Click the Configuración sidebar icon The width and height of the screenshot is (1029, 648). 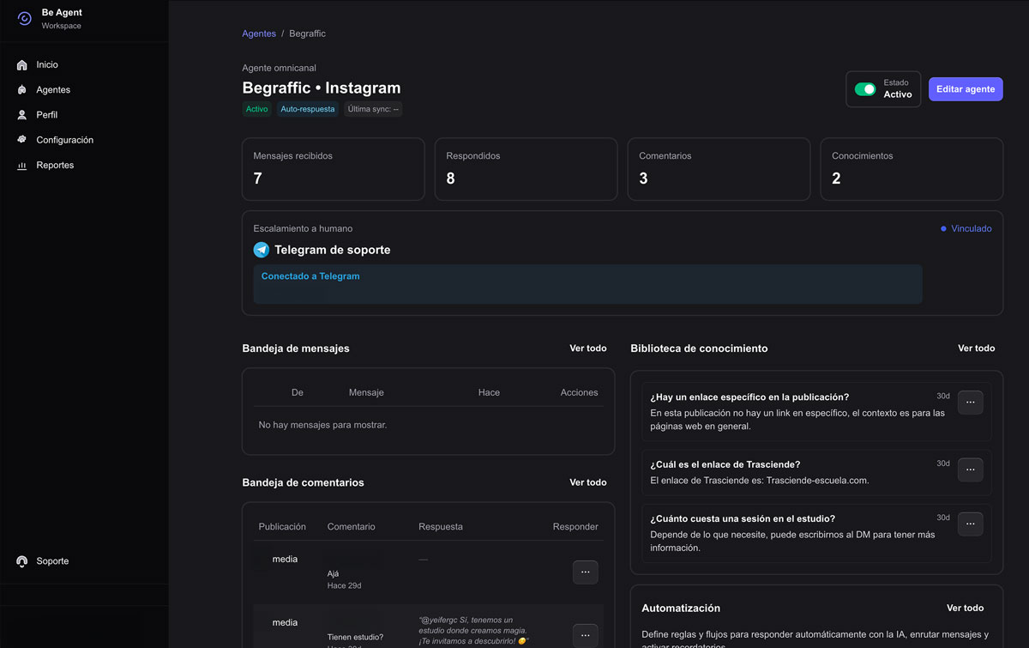(x=22, y=140)
